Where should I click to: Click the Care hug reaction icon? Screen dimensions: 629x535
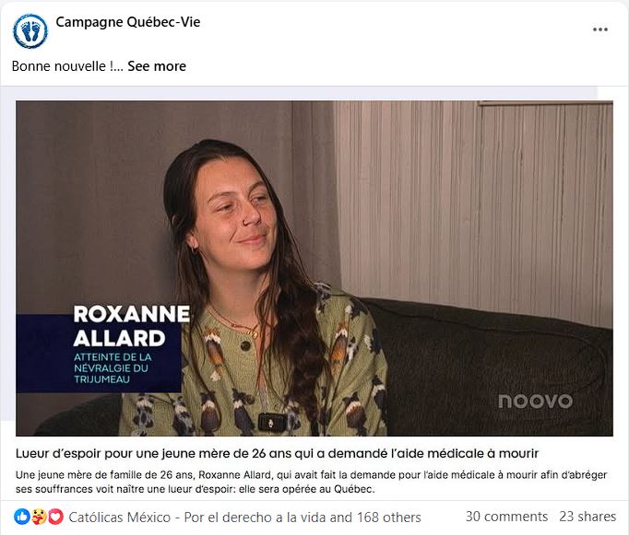[x=39, y=517]
